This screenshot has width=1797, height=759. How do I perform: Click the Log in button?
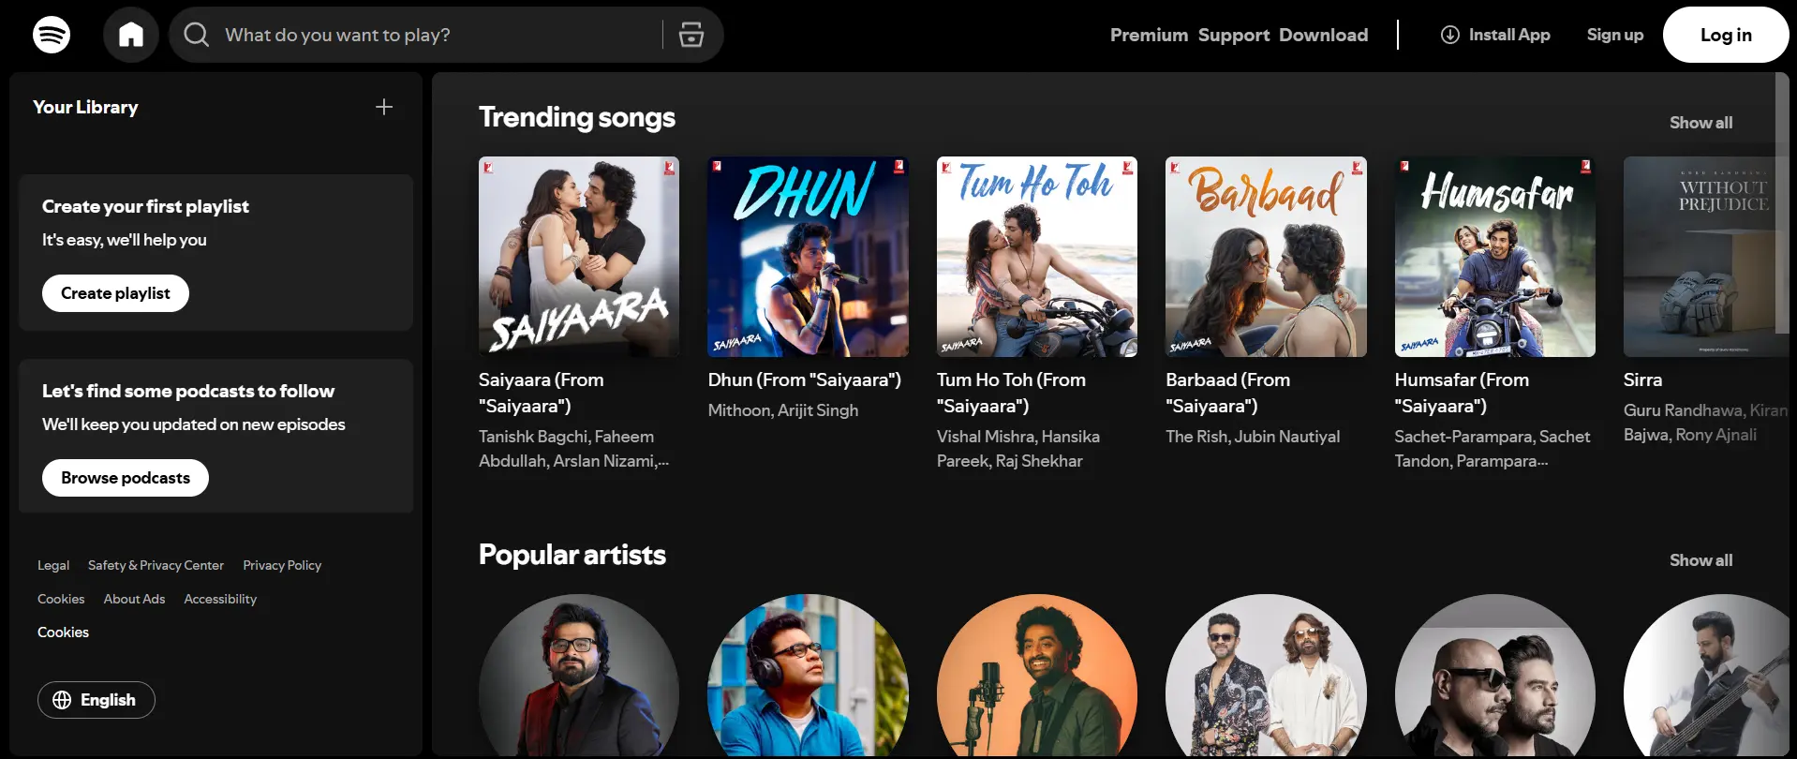click(x=1726, y=35)
